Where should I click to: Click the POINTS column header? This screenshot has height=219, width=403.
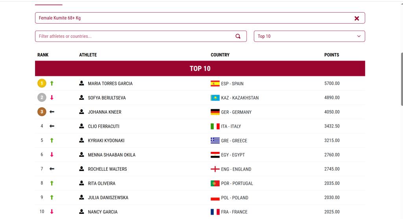(331, 55)
